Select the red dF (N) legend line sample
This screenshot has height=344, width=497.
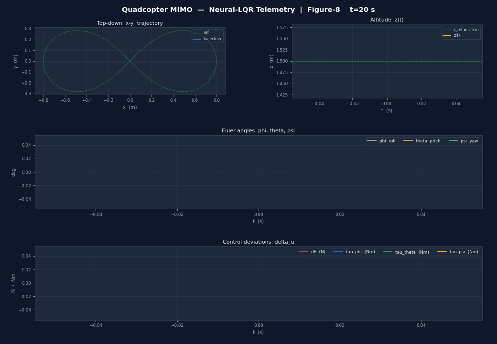(303, 251)
